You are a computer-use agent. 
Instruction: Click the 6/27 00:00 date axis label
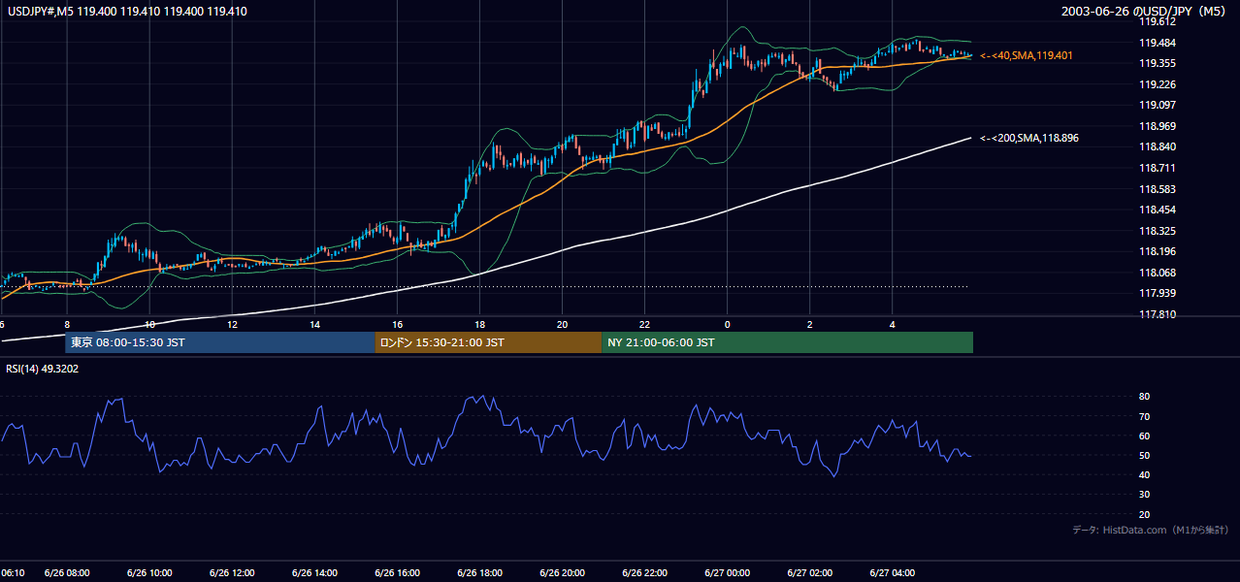[728, 573]
